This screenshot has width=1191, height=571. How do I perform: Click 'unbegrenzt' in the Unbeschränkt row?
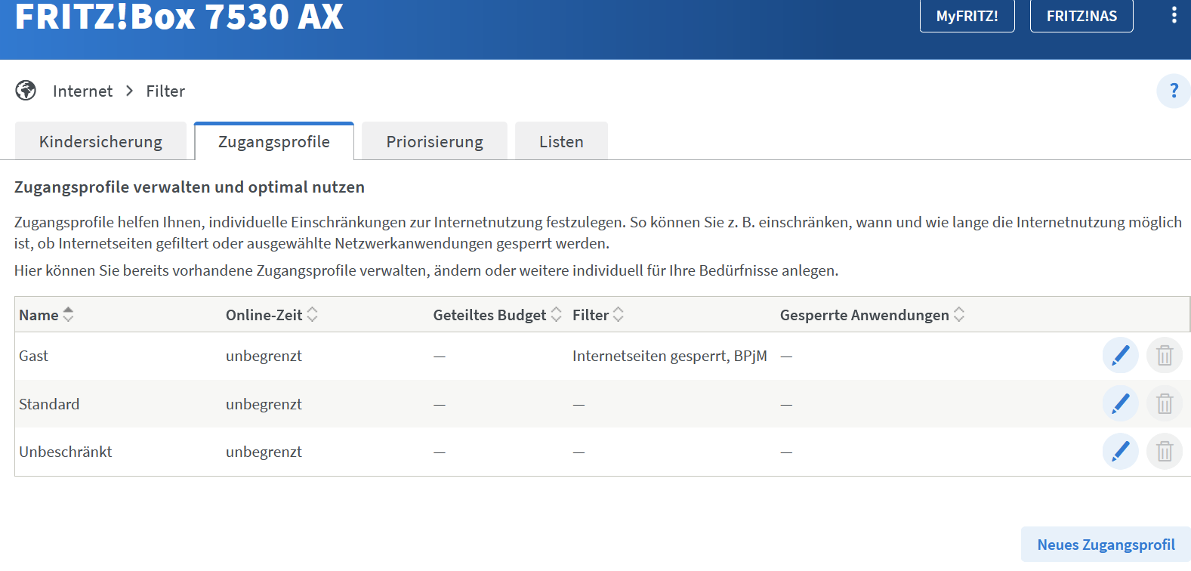coord(264,452)
